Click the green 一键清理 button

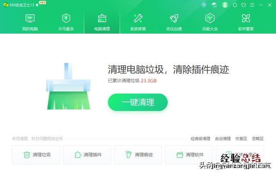138,102
